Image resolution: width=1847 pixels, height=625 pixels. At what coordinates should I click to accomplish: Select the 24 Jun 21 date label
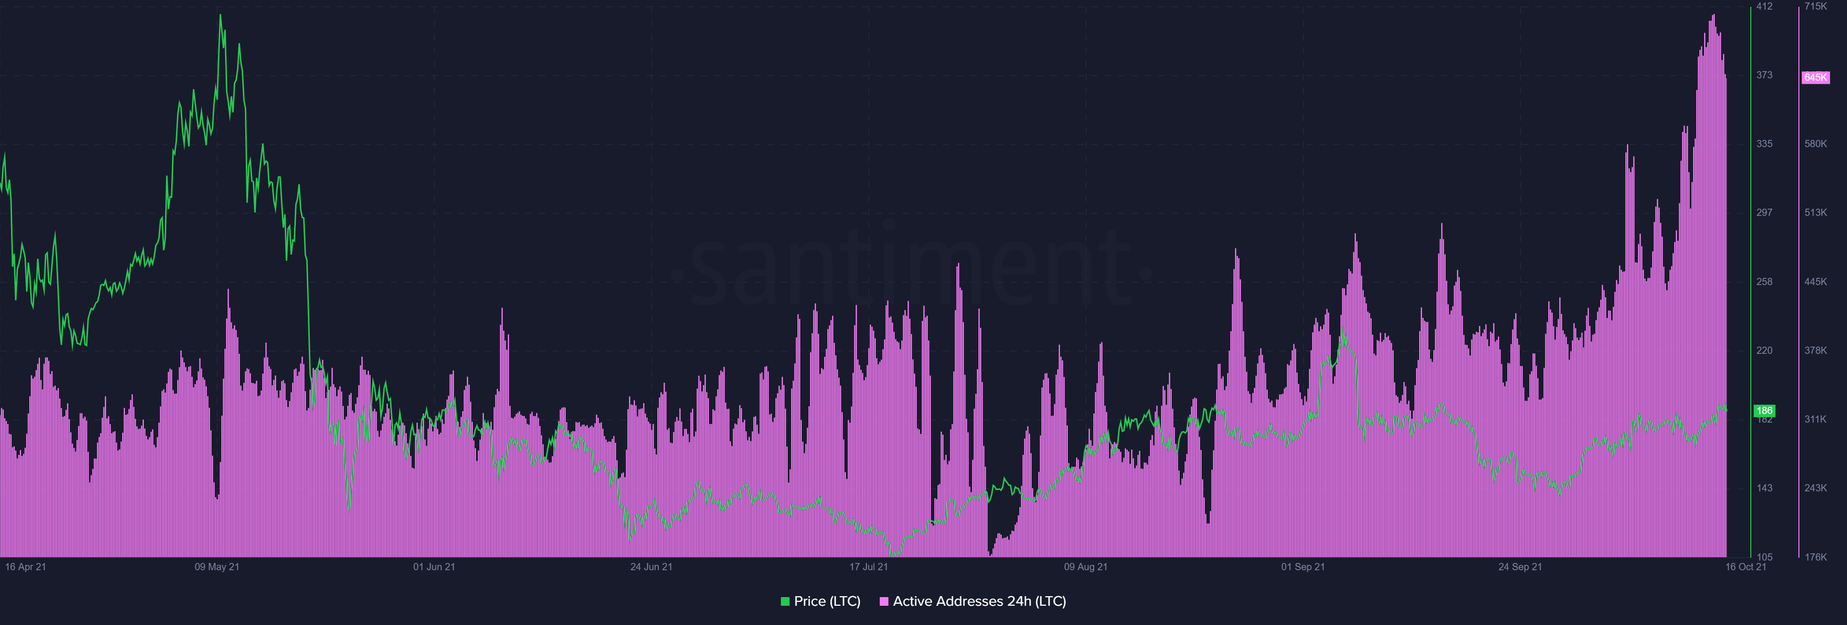(x=651, y=567)
